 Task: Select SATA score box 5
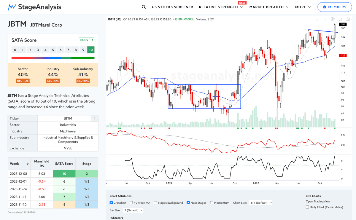click(x=53, y=50)
